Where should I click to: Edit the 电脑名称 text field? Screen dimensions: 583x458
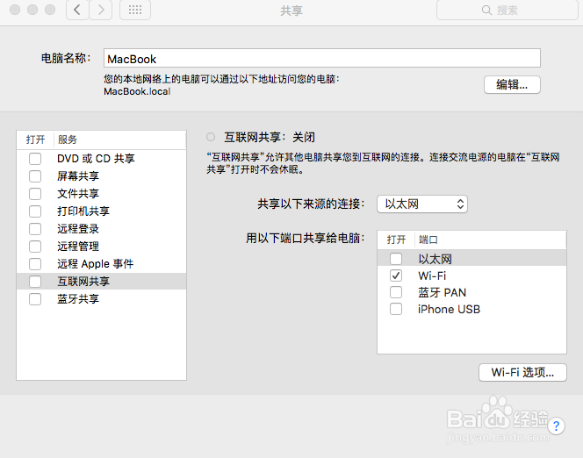tap(322, 58)
